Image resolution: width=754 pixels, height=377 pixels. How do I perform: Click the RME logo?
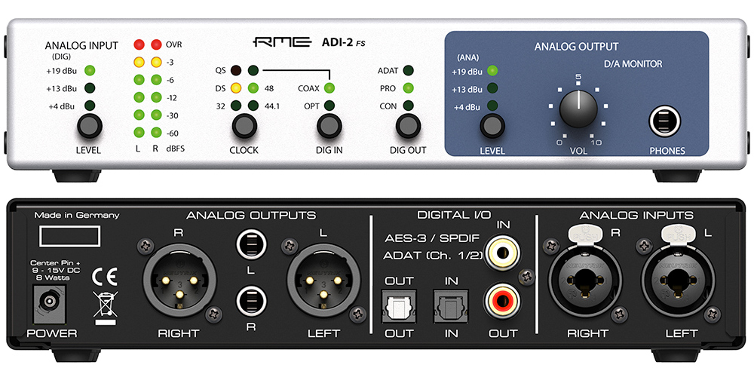click(x=282, y=43)
